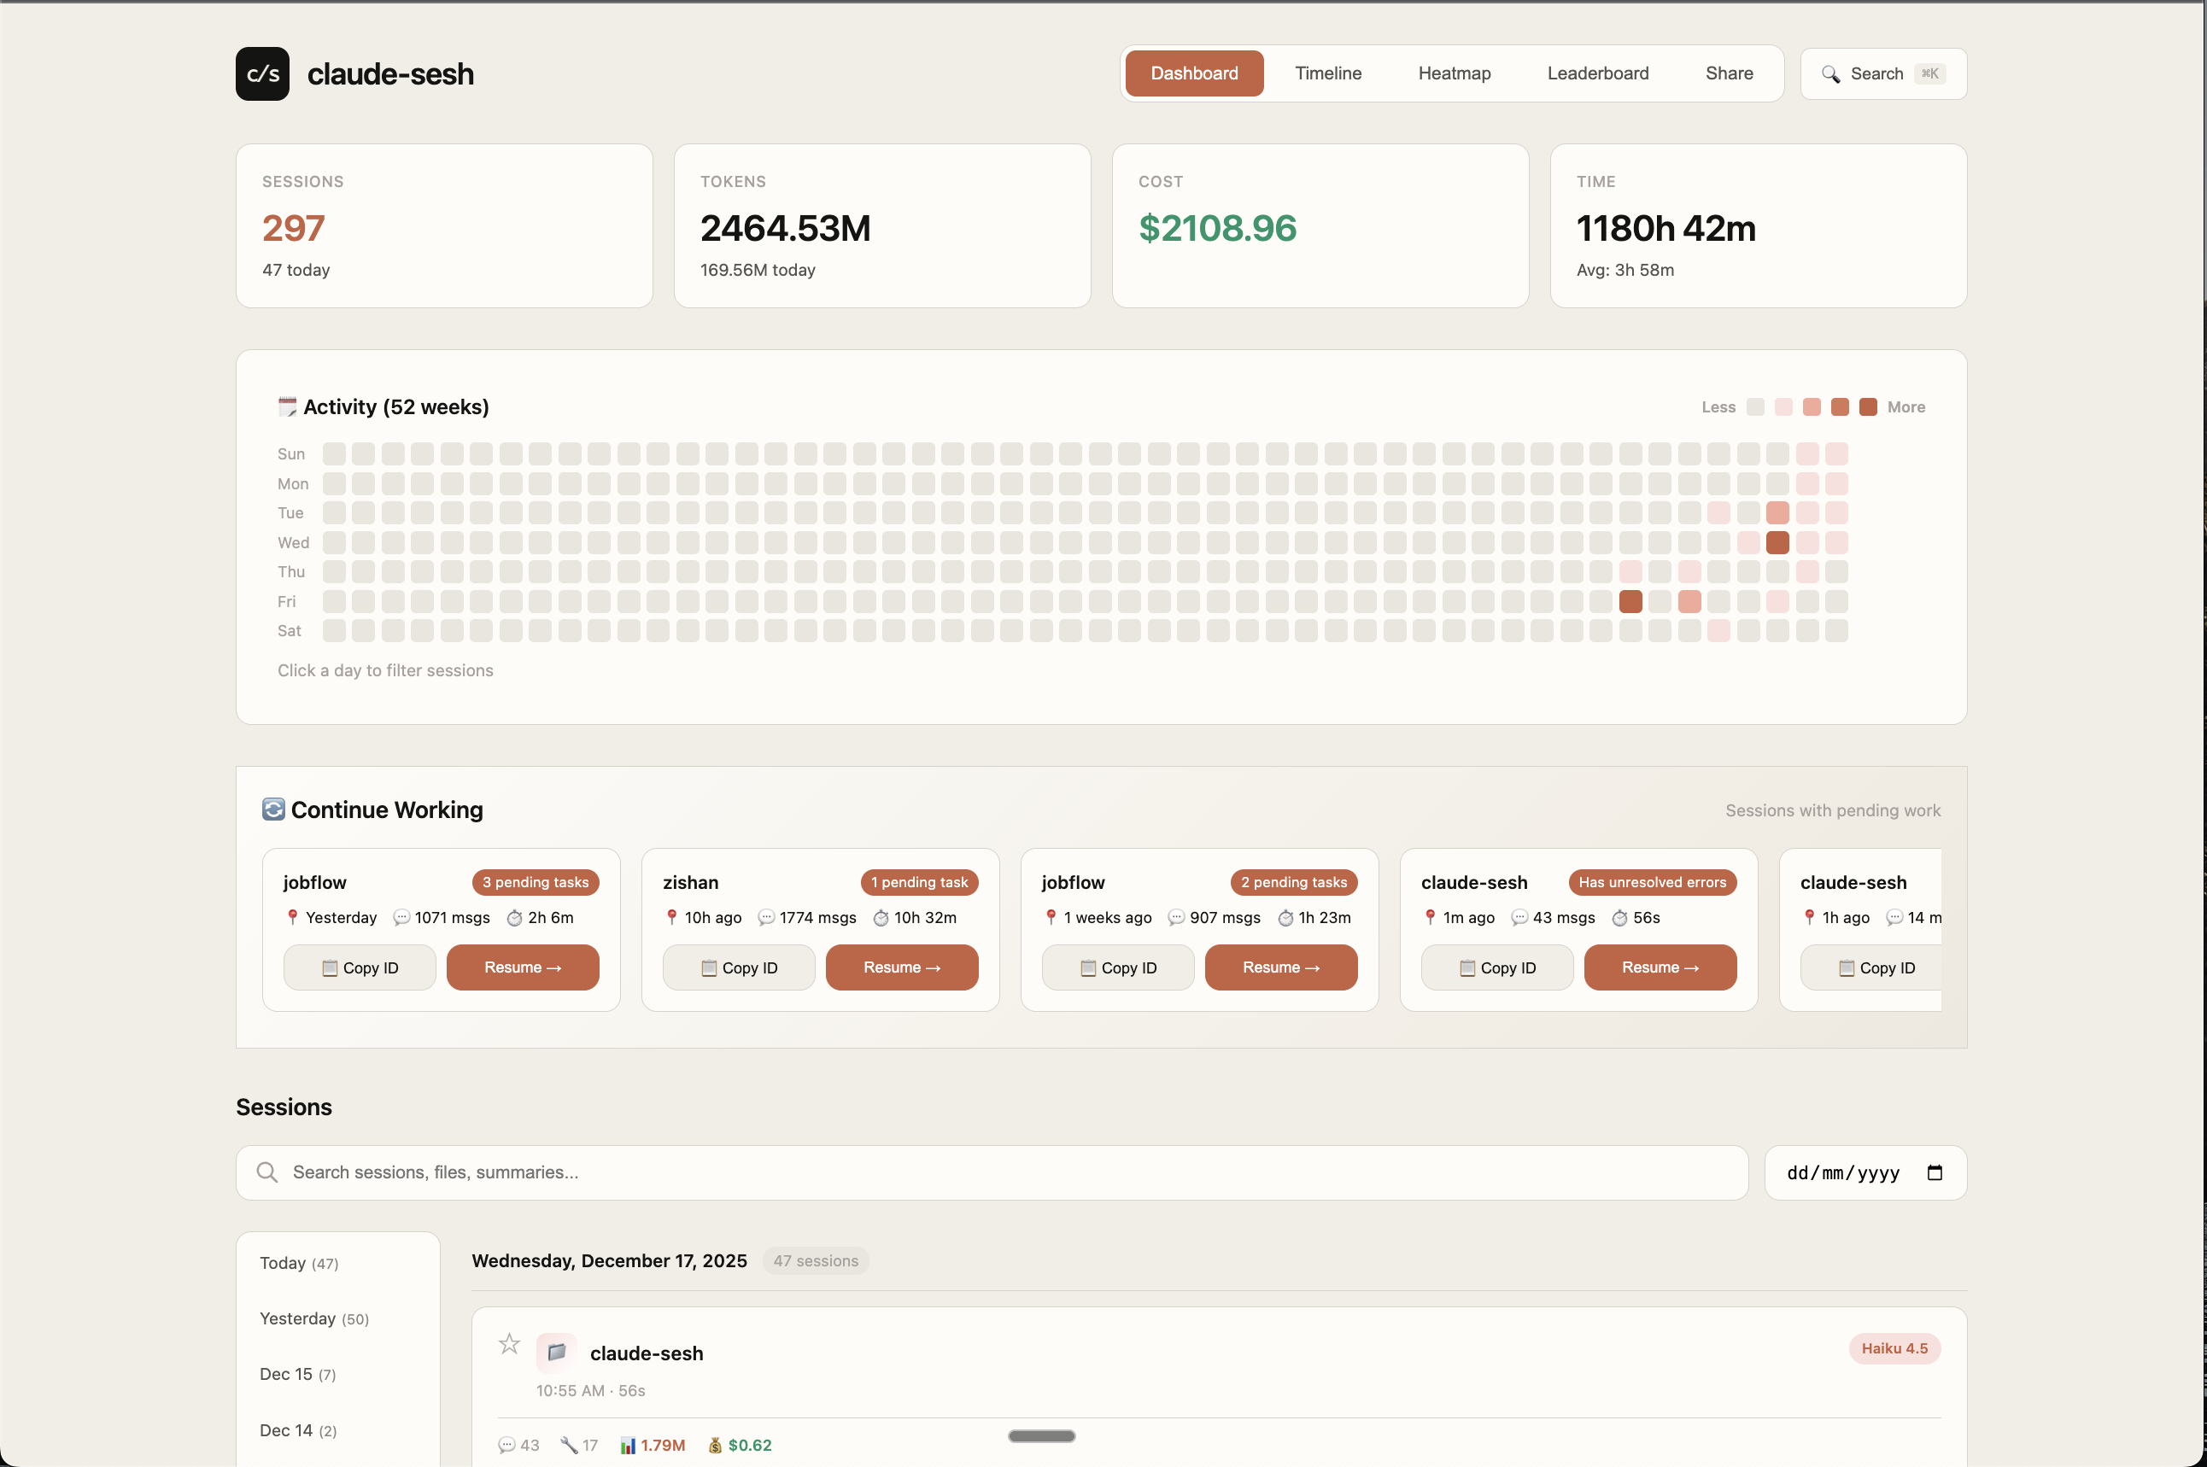
Task: Click the Has unresolved errors badge
Action: click(1652, 882)
